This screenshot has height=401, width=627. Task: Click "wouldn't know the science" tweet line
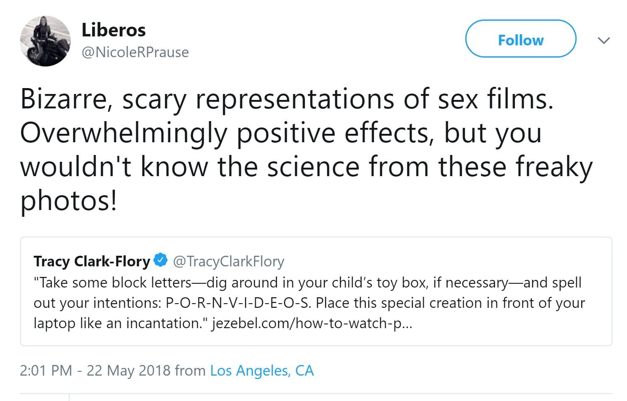coord(191,166)
